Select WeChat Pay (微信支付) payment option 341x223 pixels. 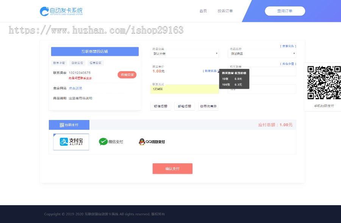[x=112, y=142]
